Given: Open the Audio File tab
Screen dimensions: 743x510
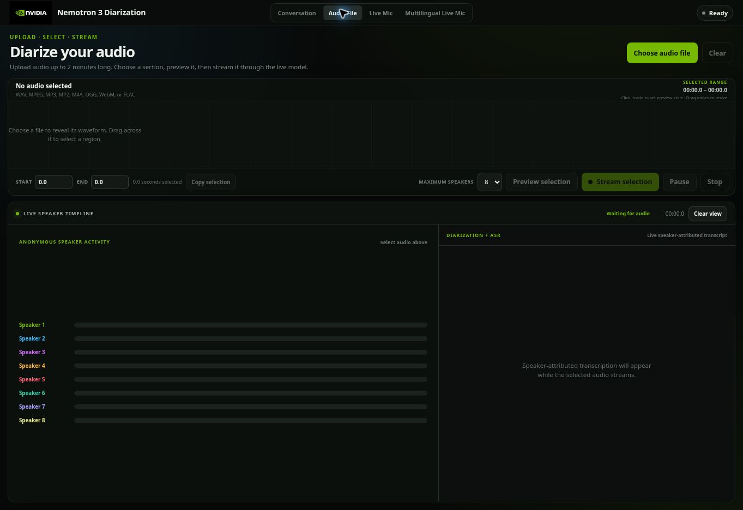Looking at the screenshot, I should point(342,13).
